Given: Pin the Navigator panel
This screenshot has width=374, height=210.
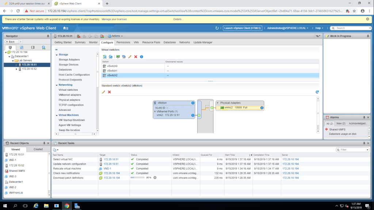Looking at the screenshot, I should (x=48, y=36).
